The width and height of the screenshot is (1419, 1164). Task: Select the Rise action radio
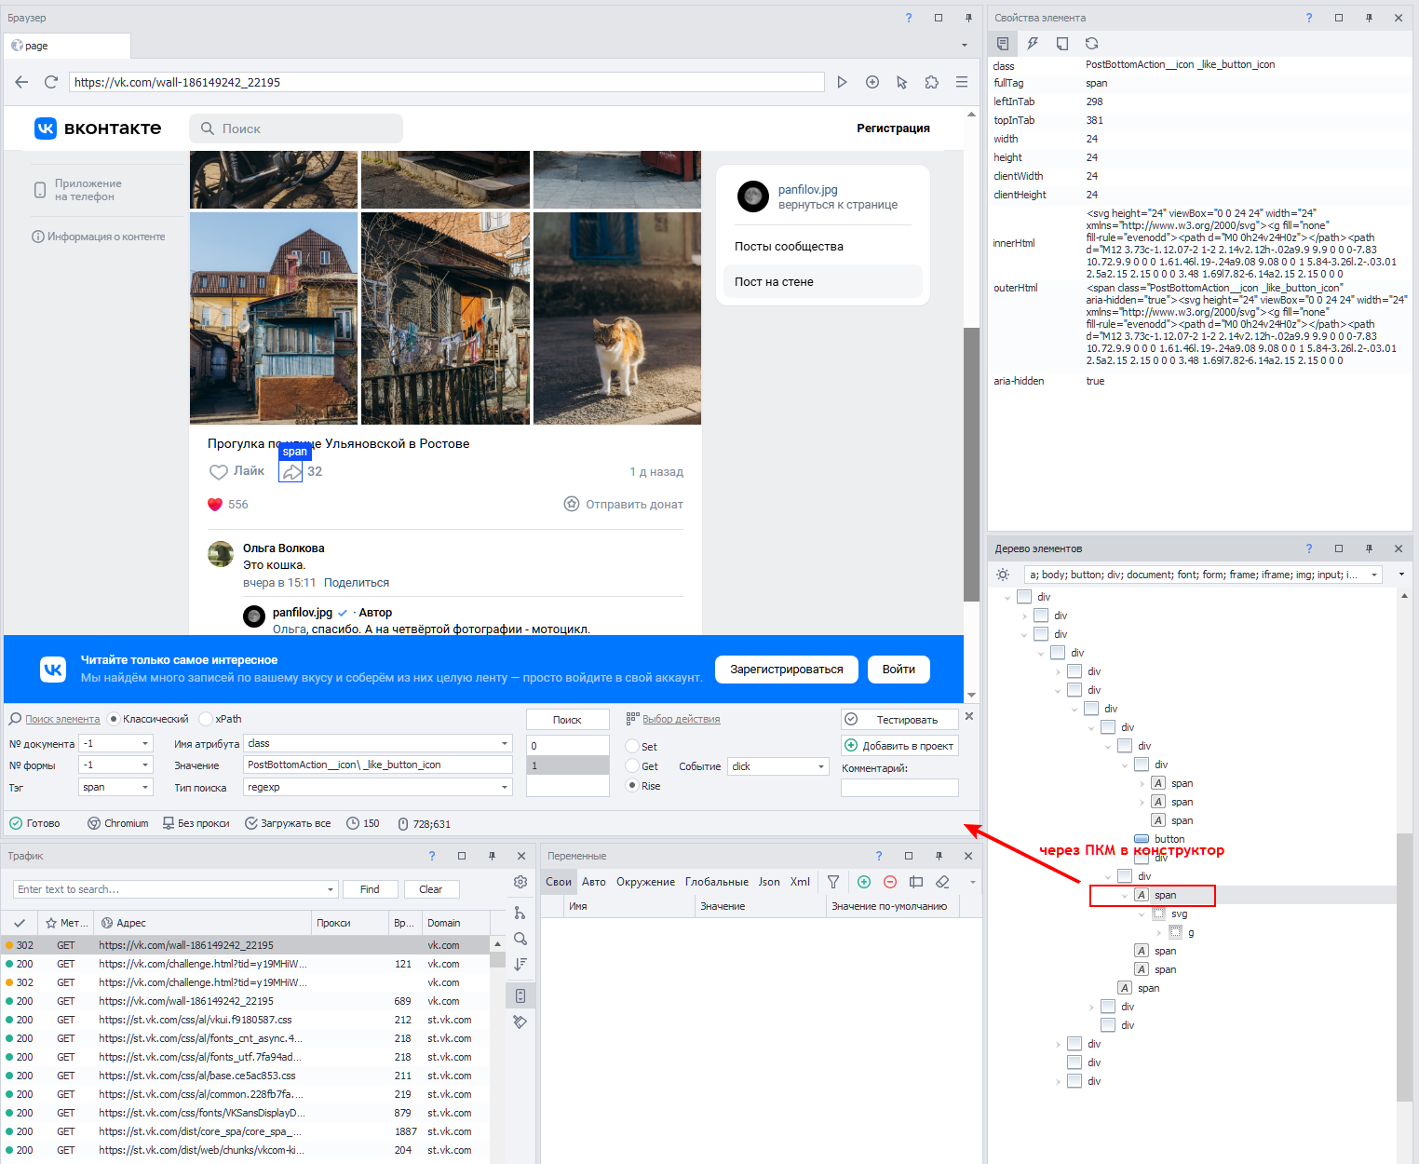[x=632, y=786]
